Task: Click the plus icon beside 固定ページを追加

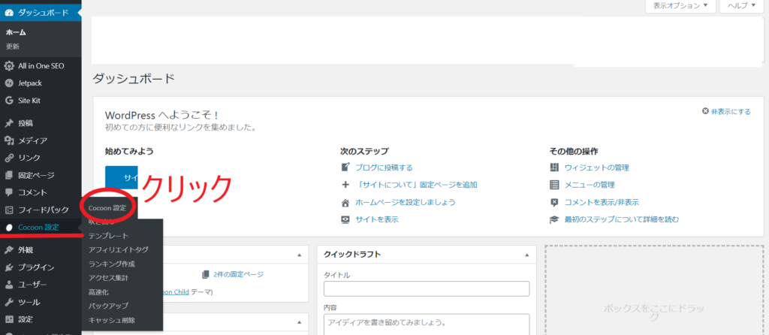Action: pyautogui.click(x=345, y=185)
